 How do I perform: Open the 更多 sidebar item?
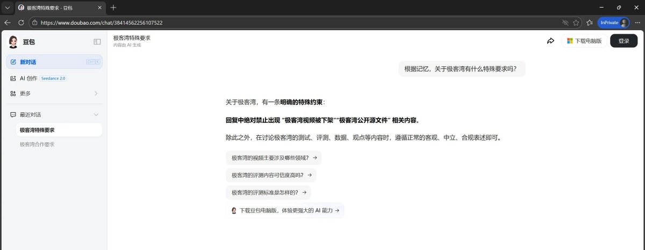pos(54,93)
